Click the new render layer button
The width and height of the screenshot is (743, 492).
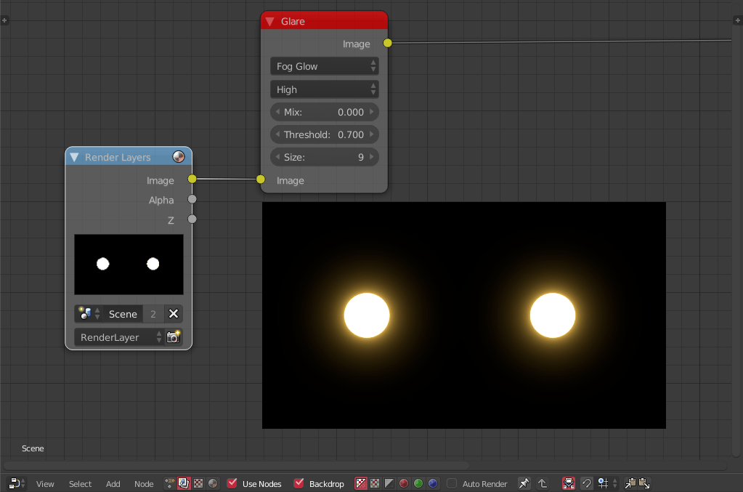point(174,336)
